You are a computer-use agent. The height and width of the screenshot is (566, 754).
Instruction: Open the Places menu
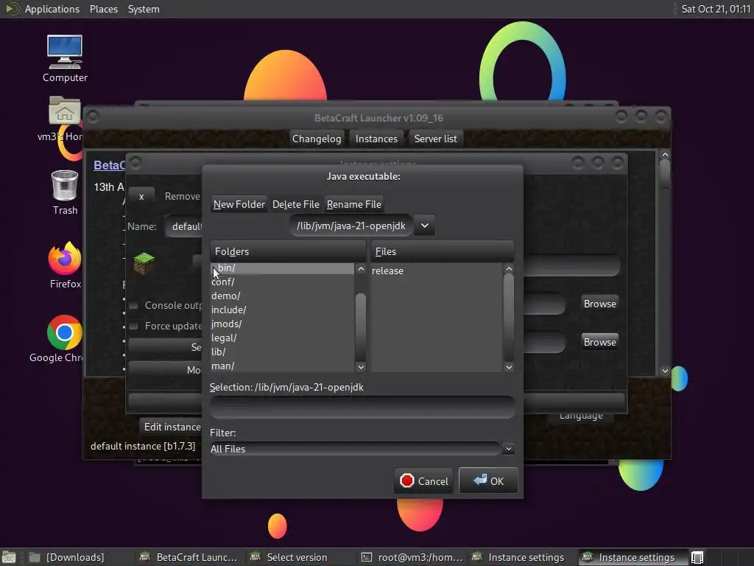[103, 9]
